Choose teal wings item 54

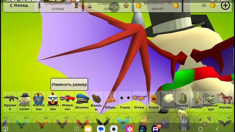[x=21, y=123]
